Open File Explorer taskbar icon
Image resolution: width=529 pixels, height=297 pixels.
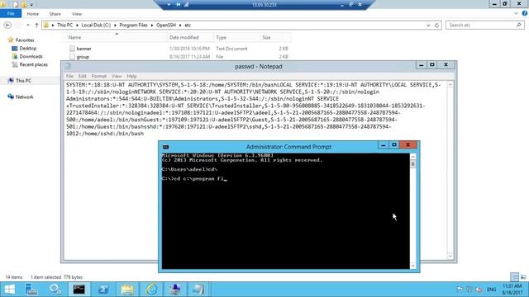(127, 290)
